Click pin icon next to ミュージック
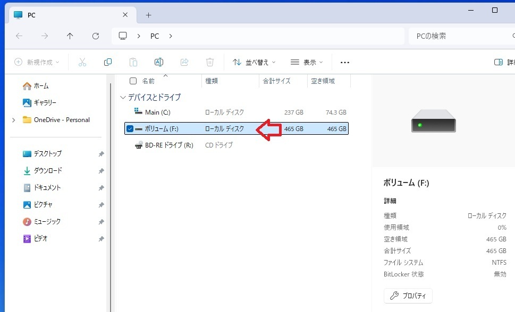The height and width of the screenshot is (312, 515). (x=101, y=222)
